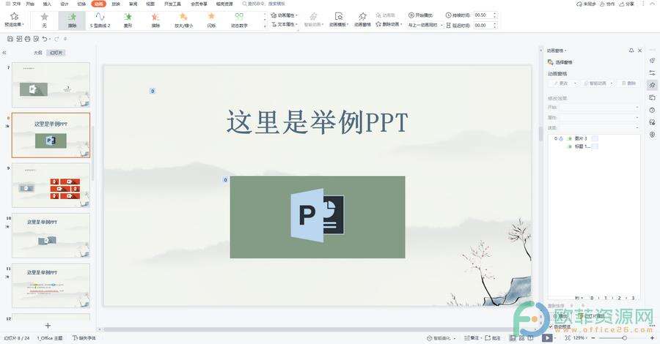The width and height of the screenshot is (660, 344).
Task: Switch to the 开始 ribbon tab
Action: coord(30,4)
